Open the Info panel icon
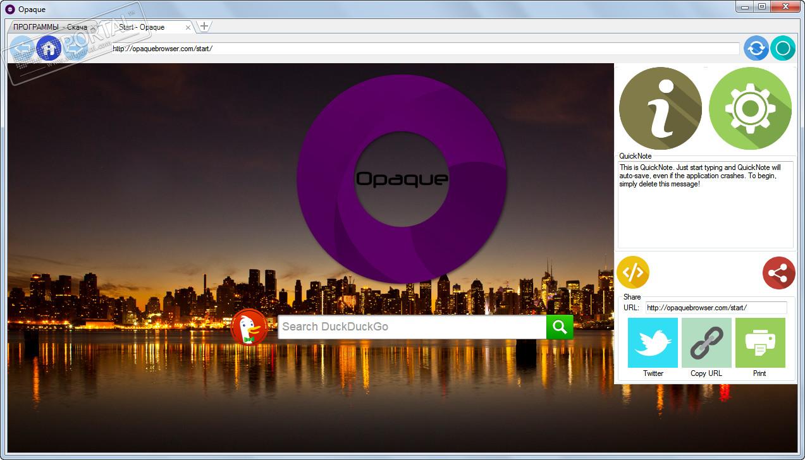The image size is (805, 460). 660,108
